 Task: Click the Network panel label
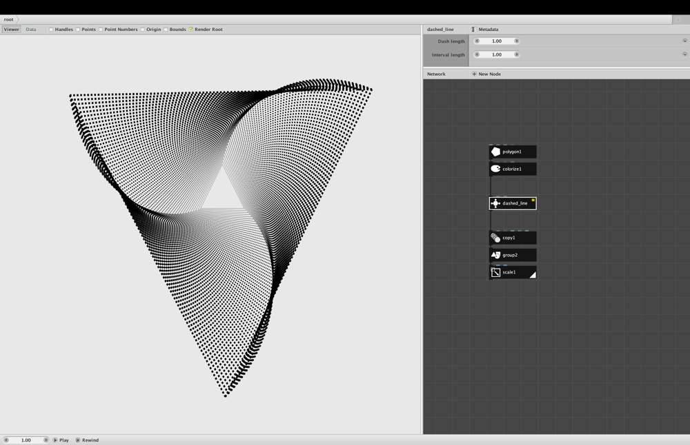pos(436,74)
